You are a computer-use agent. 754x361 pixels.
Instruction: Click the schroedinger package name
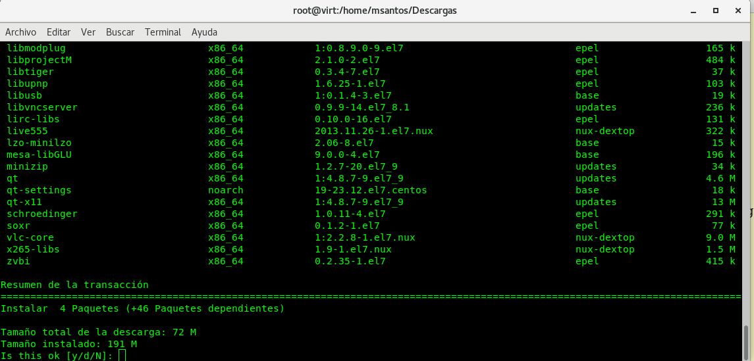pos(42,214)
